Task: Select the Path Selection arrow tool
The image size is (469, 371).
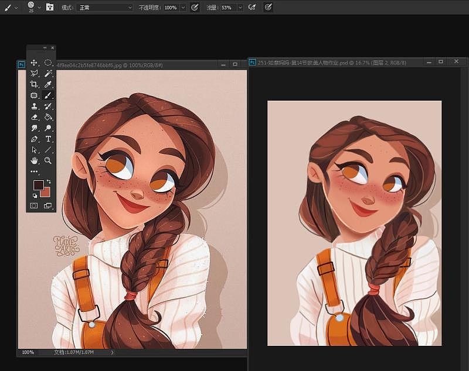Action: pos(34,150)
